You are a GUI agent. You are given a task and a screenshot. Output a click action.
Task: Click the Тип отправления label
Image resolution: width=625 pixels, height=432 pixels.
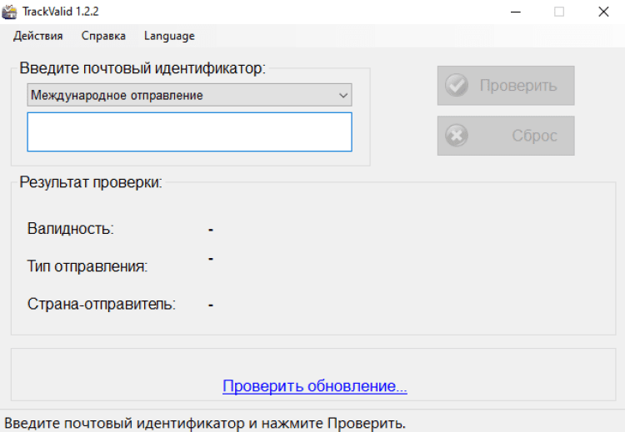(x=87, y=266)
